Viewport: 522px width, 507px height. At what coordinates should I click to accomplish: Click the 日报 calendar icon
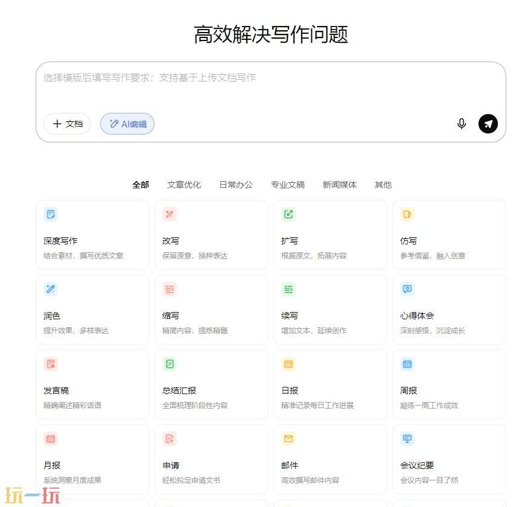click(x=288, y=364)
